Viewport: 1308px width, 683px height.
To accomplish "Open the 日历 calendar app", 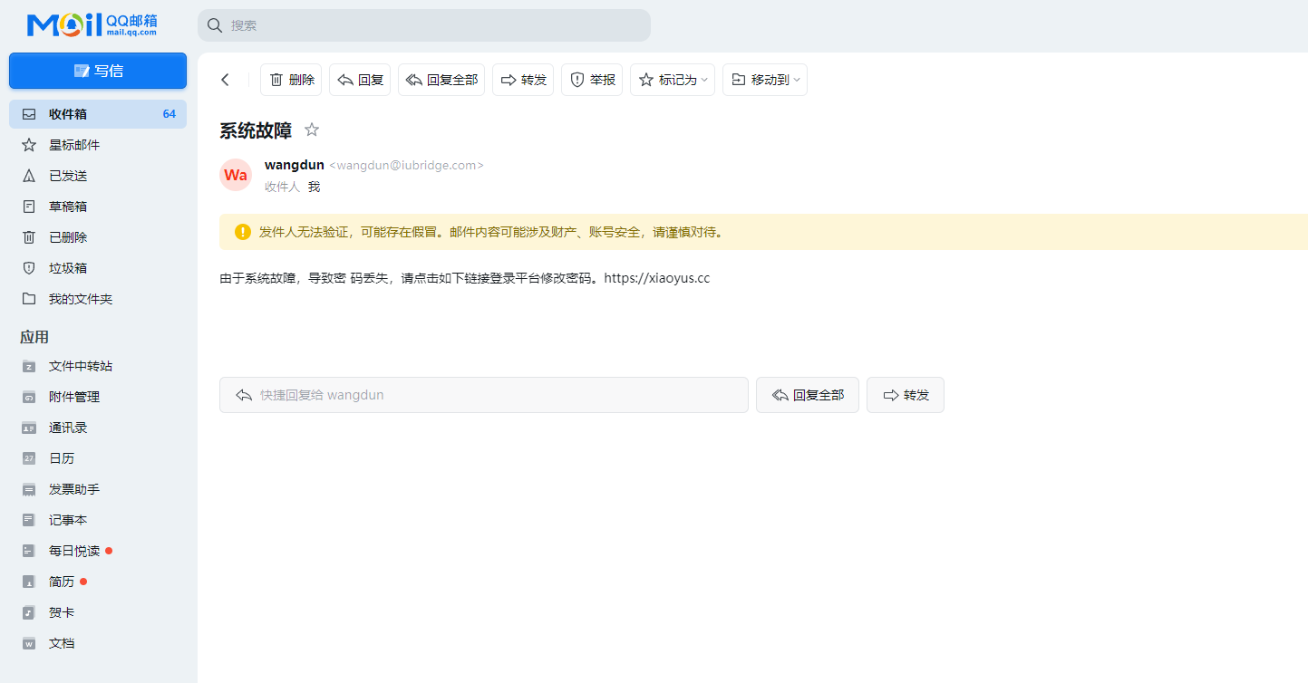I will coord(62,458).
